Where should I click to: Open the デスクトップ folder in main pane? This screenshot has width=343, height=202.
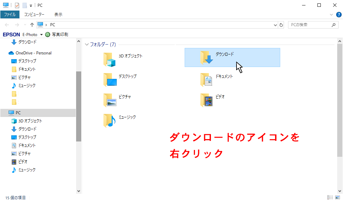click(x=120, y=80)
